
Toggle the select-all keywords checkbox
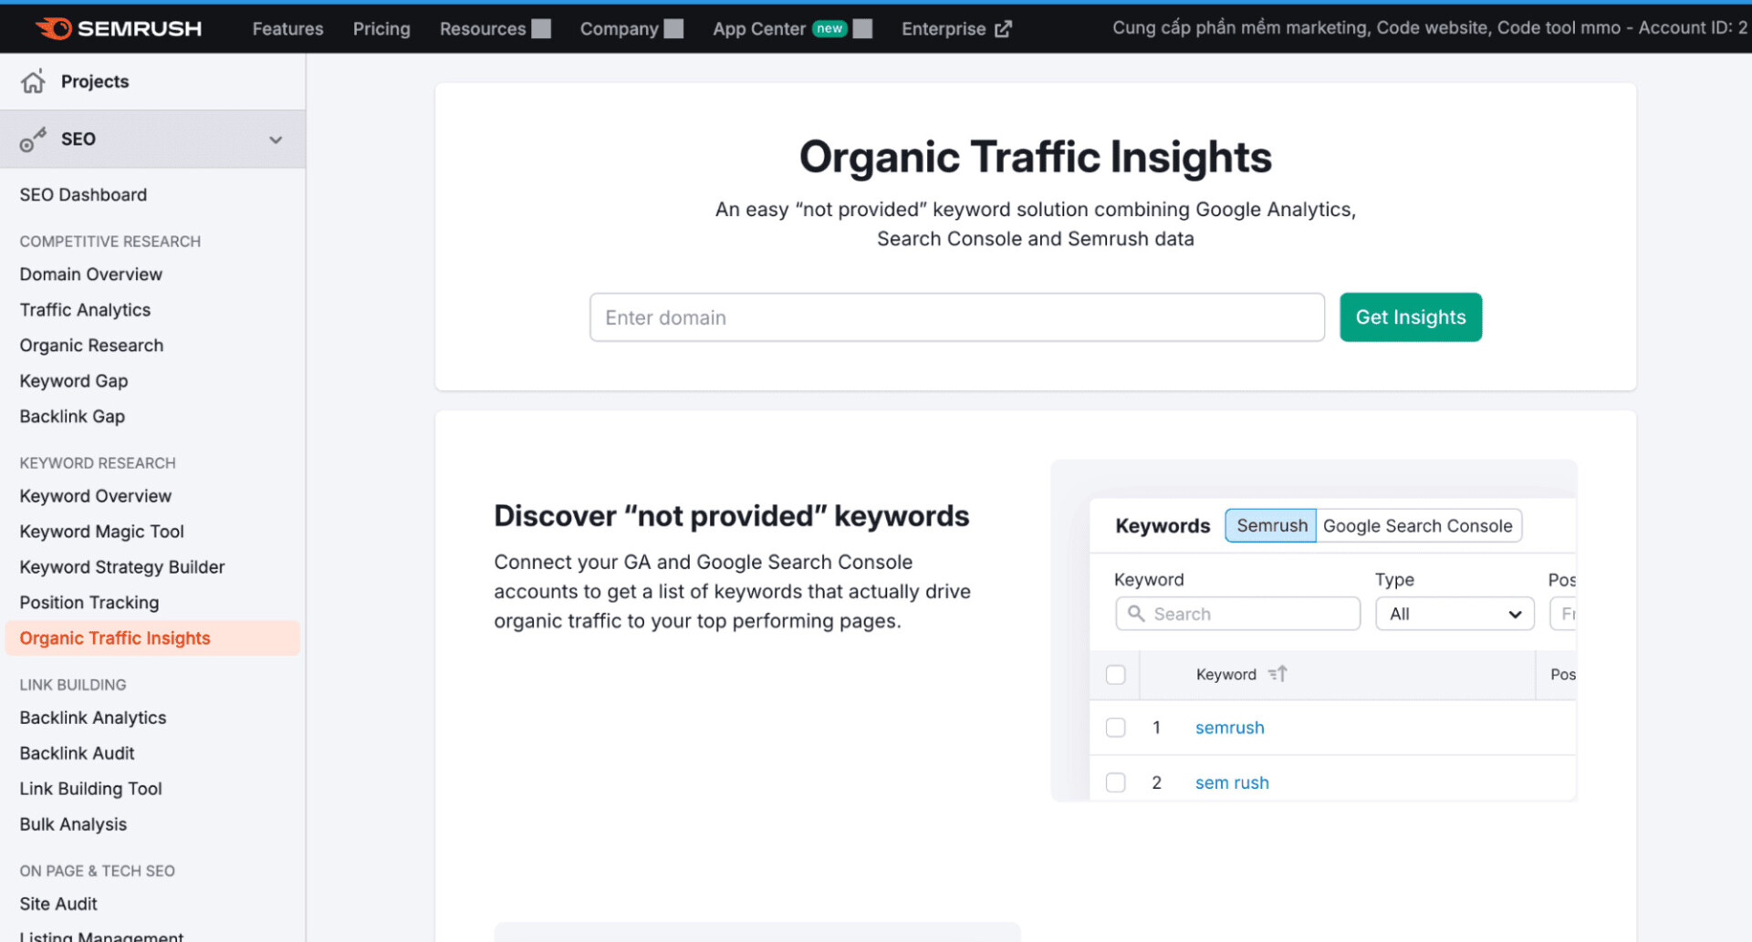(x=1115, y=675)
